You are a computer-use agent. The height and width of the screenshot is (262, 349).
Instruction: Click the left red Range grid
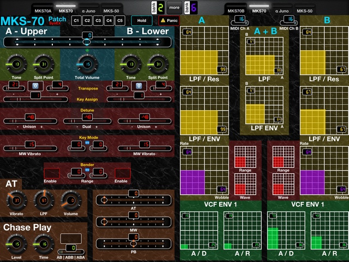(x=245, y=157)
